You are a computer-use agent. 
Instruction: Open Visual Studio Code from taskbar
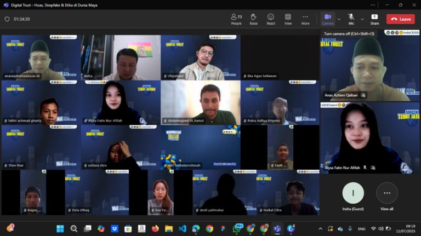tap(183, 228)
